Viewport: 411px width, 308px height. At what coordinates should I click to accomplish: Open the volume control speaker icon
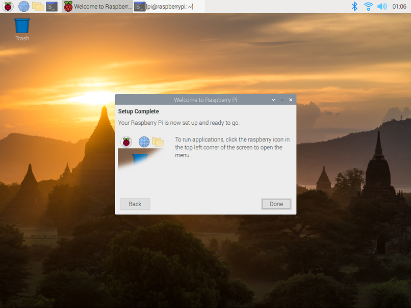382,6
